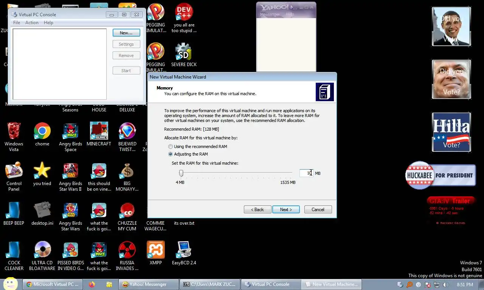Click the New Virtual Machine Wizard title bar
The width and height of the screenshot is (484, 290).
tap(242, 77)
